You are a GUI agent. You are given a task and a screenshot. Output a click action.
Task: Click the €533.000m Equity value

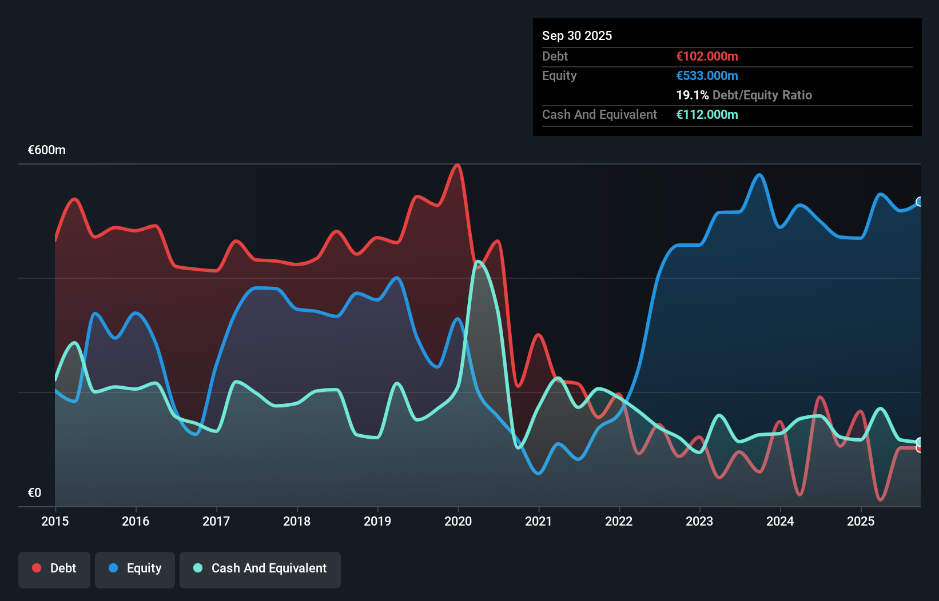click(707, 75)
